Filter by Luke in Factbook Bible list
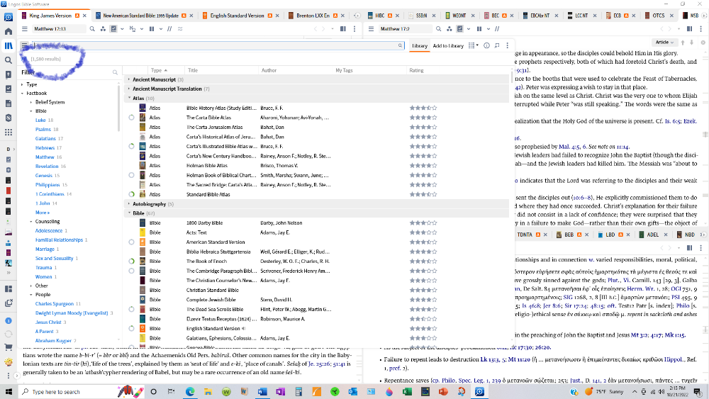Viewport: 709px width, 399px height. pos(40,120)
